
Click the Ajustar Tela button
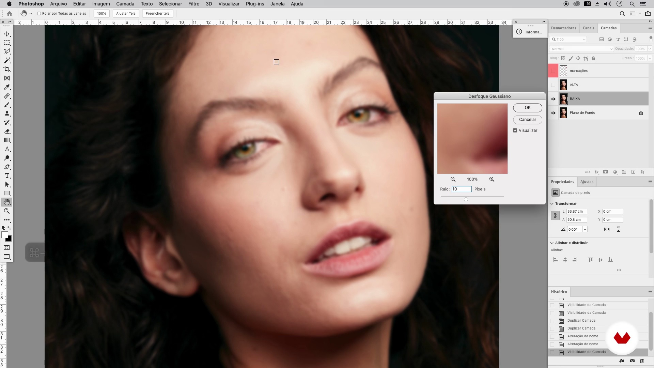pyautogui.click(x=126, y=14)
